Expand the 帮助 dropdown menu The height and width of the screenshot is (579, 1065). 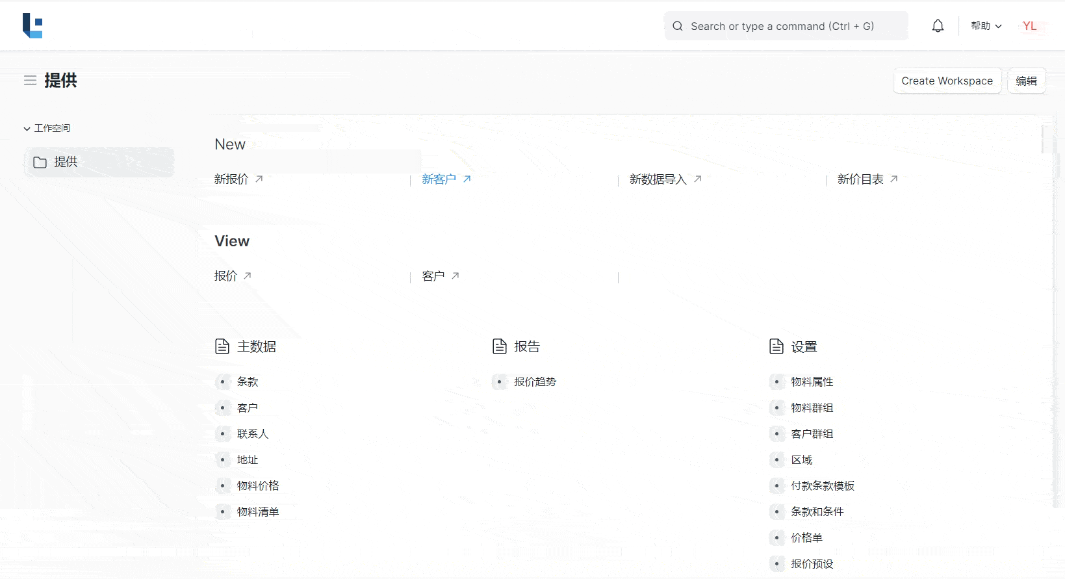[986, 26]
